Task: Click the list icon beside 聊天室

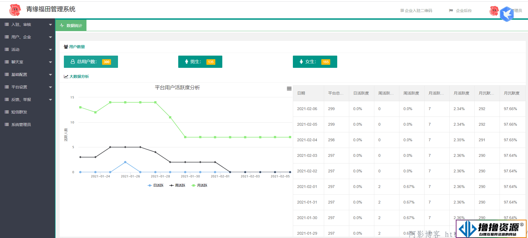Action: tap(7, 62)
